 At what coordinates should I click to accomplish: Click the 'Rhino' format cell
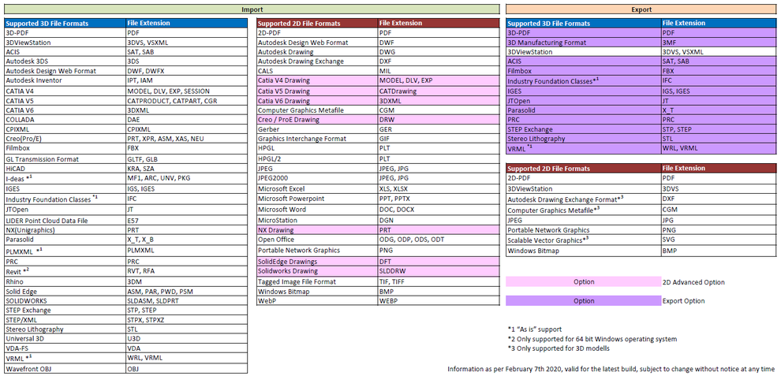[65, 282]
